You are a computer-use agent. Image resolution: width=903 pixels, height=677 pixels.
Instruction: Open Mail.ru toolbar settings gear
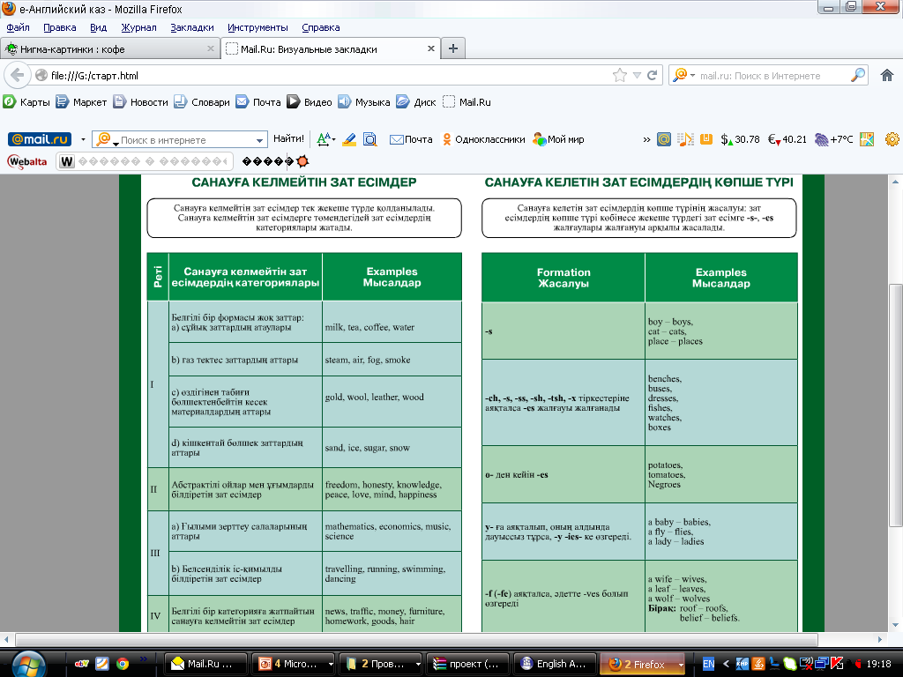pyautogui.click(x=892, y=139)
